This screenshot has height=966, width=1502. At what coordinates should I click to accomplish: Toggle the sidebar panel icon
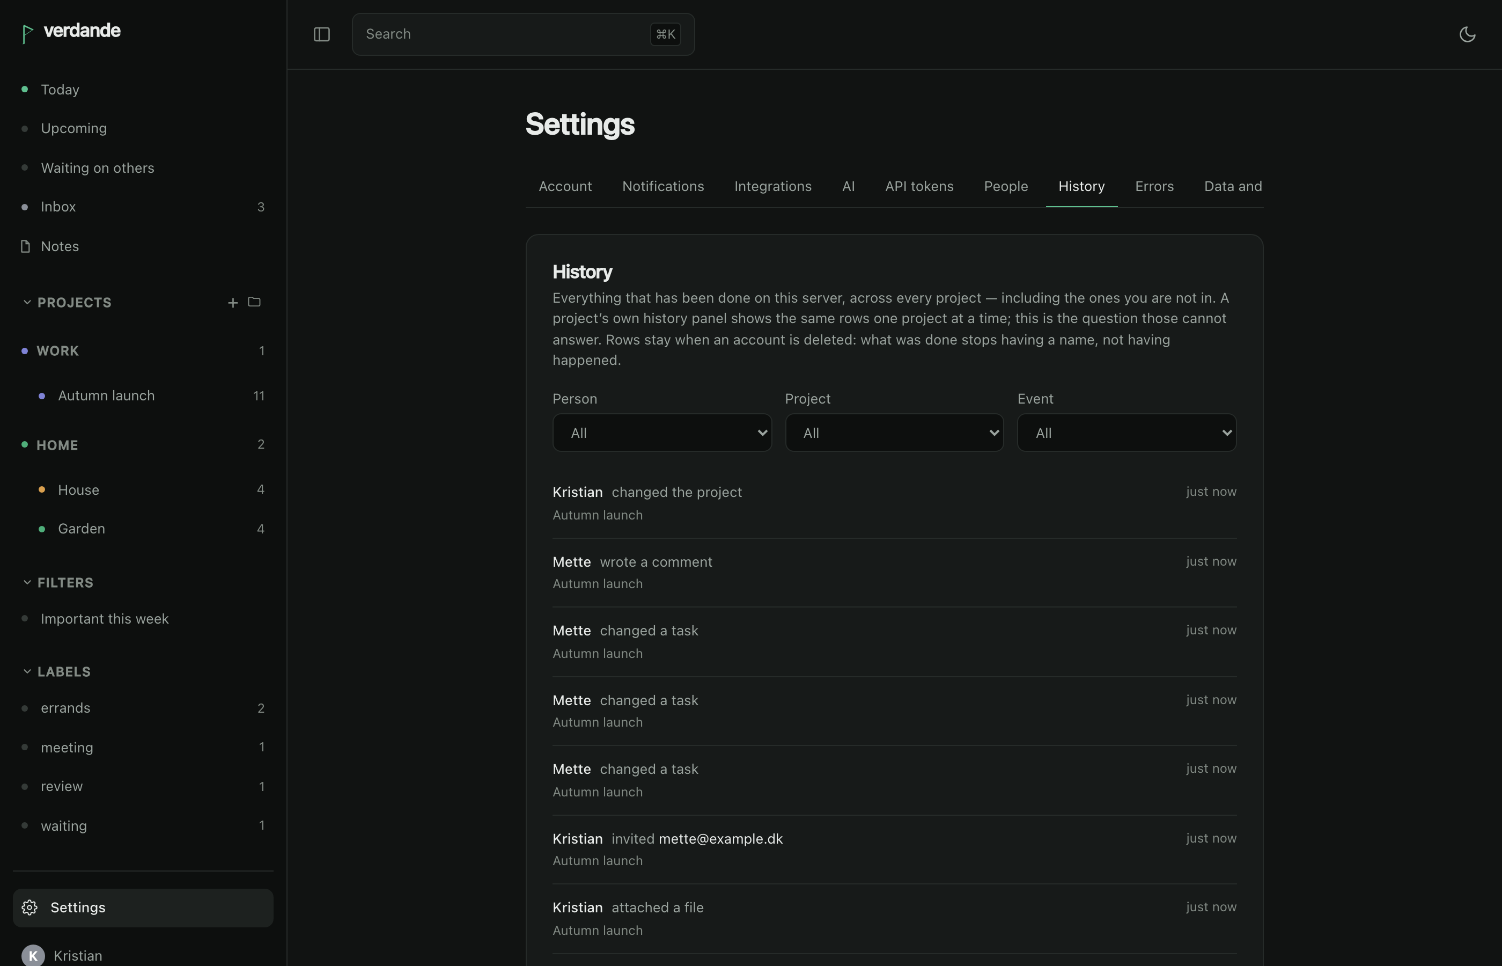pyautogui.click(x=321, y=34)
